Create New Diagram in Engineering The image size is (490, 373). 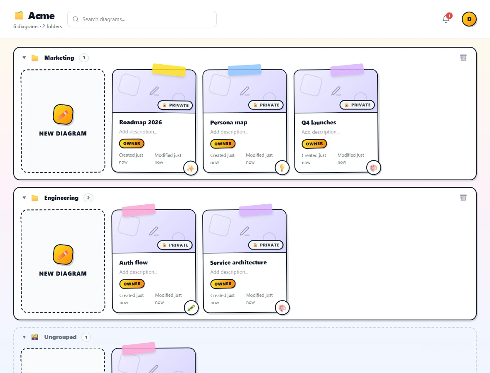63,261
